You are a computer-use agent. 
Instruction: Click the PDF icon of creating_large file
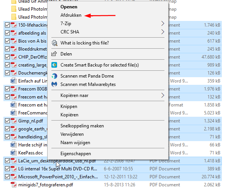14,65
